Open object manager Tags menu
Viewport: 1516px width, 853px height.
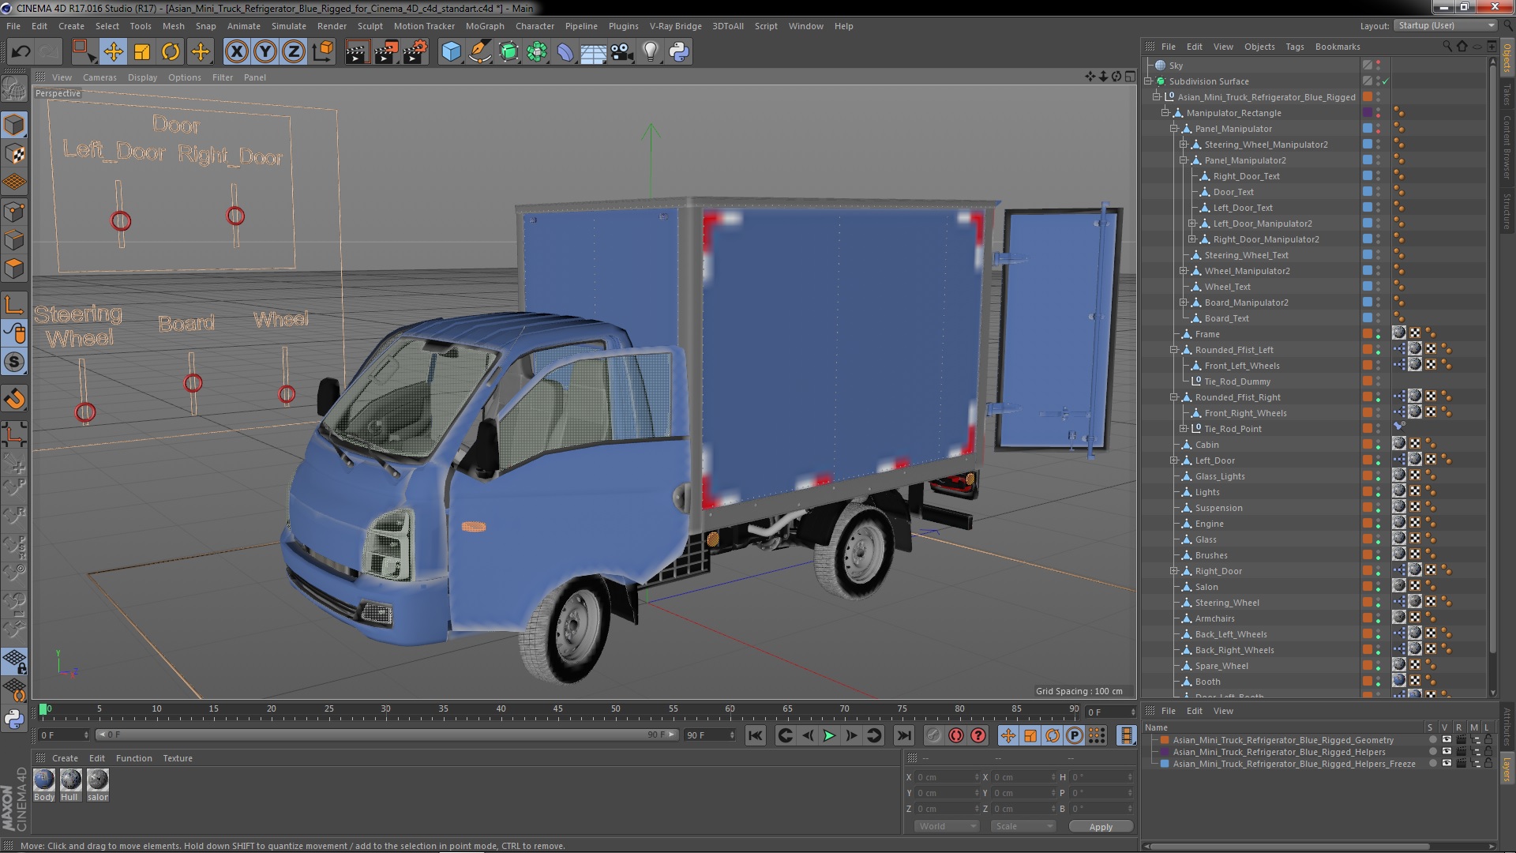point(1295,47)
